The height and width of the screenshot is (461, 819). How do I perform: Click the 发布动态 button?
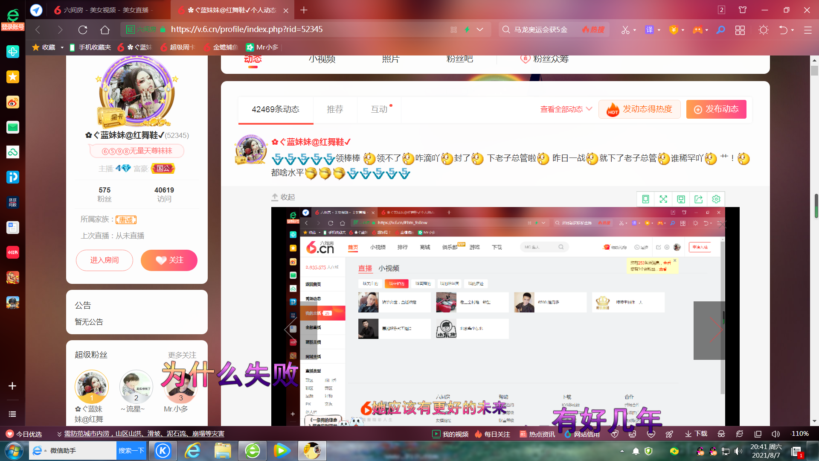pyautogui.click(x=716, y=109)
